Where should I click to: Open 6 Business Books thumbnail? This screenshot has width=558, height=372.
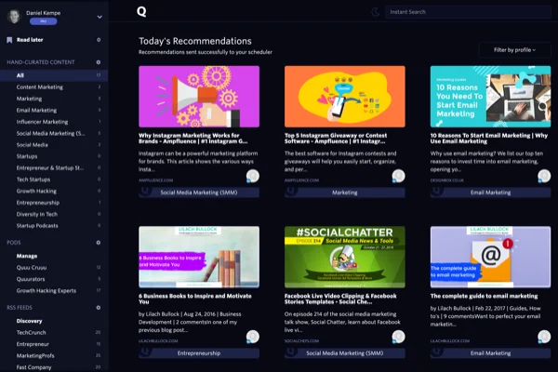pos(199,257)
